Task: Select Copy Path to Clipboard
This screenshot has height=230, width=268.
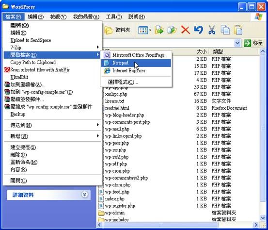Action: pos(33,62)
